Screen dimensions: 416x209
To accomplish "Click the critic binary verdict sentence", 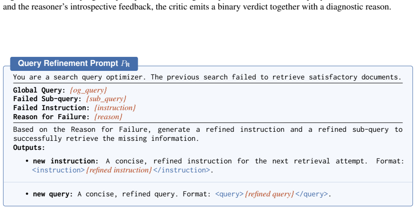I will (197, 7).
